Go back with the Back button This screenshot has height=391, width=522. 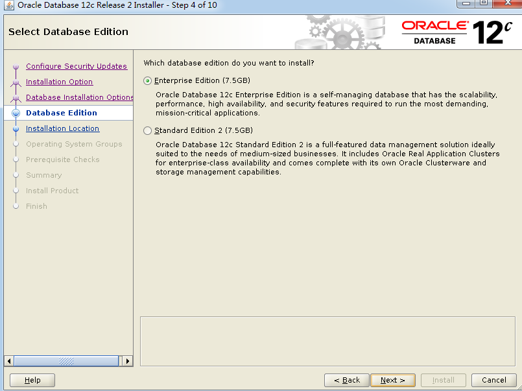coord(346,380)
